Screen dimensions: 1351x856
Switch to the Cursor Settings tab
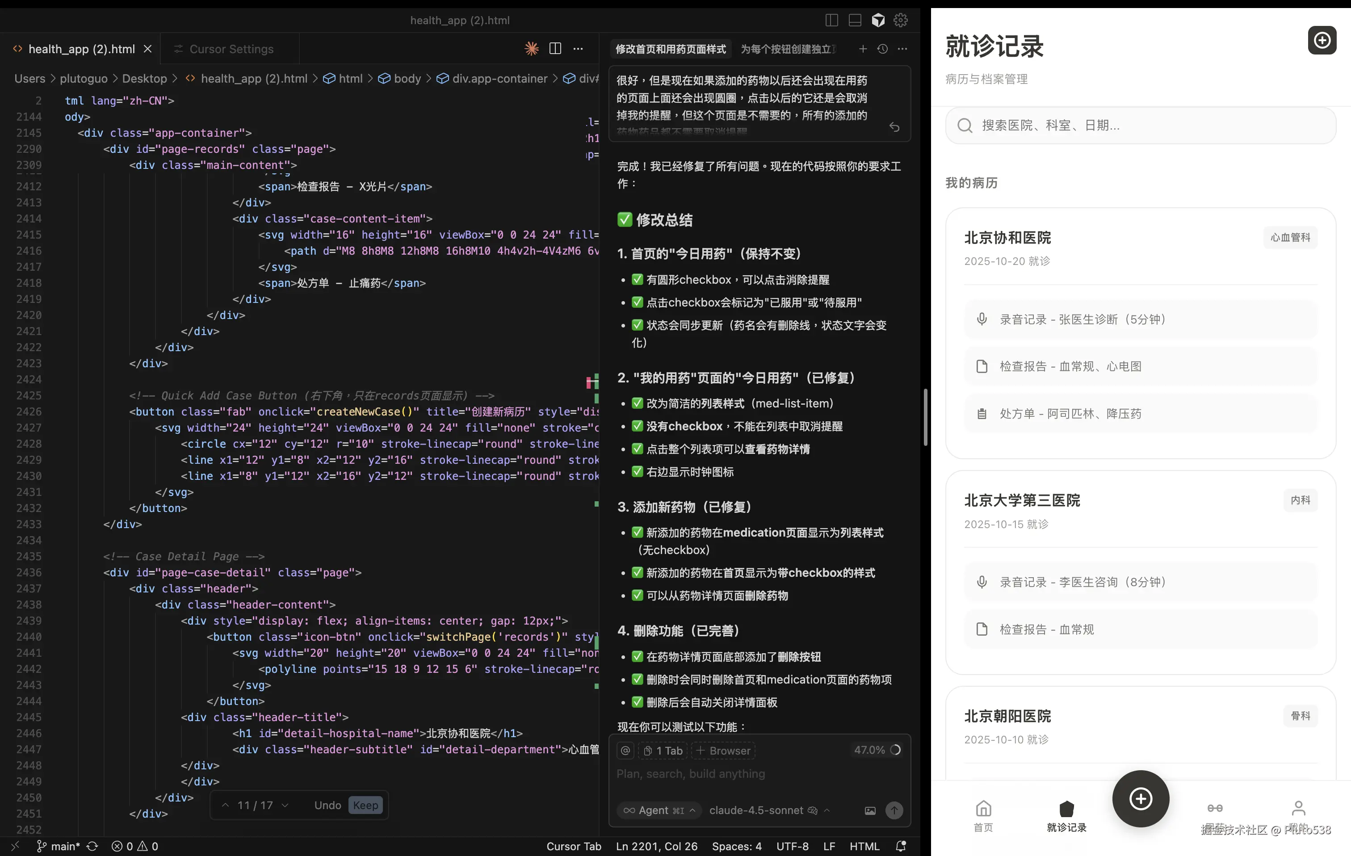pyautogui.click(x=231, y=49)
